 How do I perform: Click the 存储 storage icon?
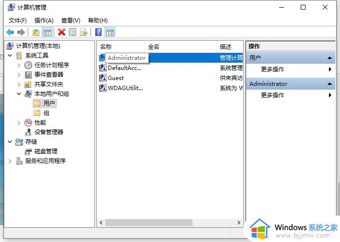pos(19,142)
